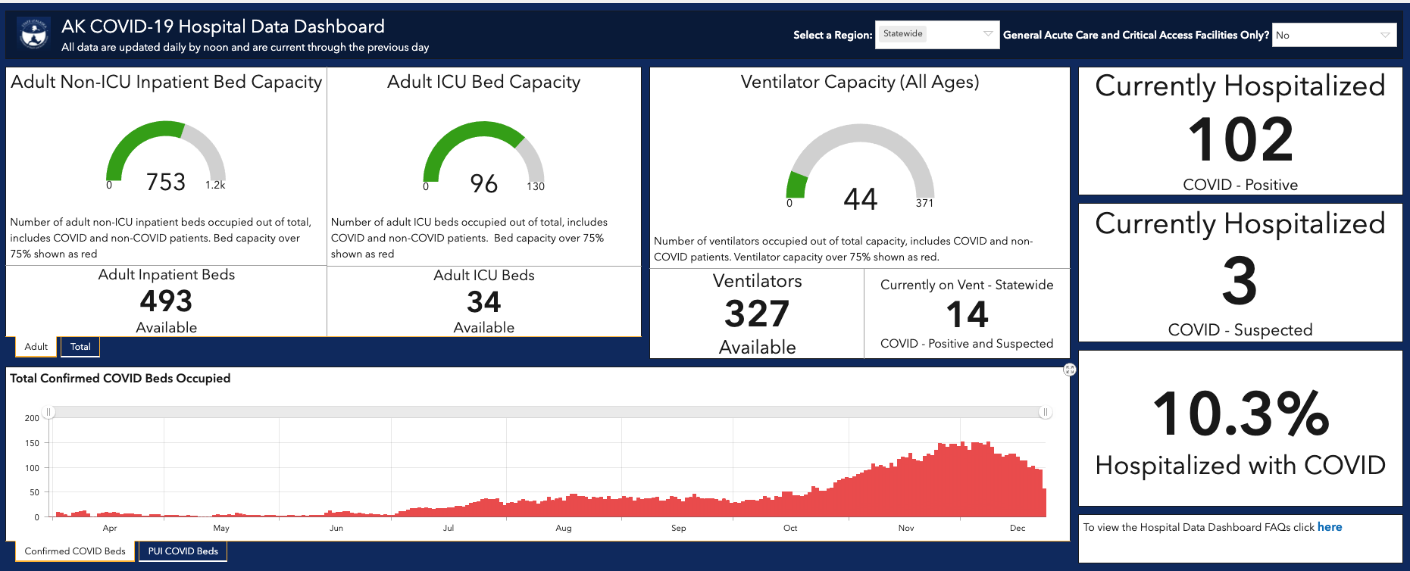Open the Statewide region combo box

(937, 34)
